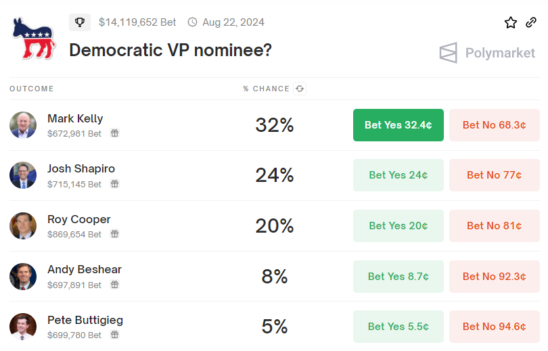Image resolution: width=548 pixels, height=351 pixels.
Task: Click the trophy icon near bet total
Action: [x=80, y=22]
